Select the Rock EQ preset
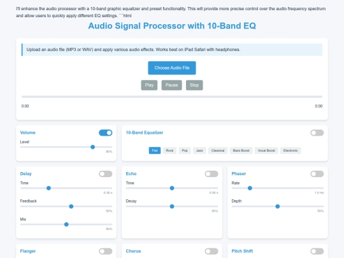The image size is (344, 258). [169, 150]
